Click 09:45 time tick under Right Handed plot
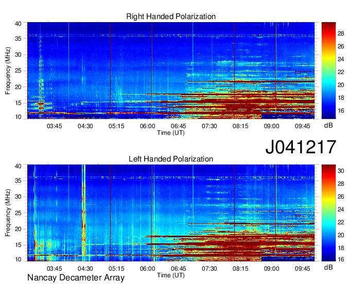Viewport: 350px width, 284px height. pos(303,126)
